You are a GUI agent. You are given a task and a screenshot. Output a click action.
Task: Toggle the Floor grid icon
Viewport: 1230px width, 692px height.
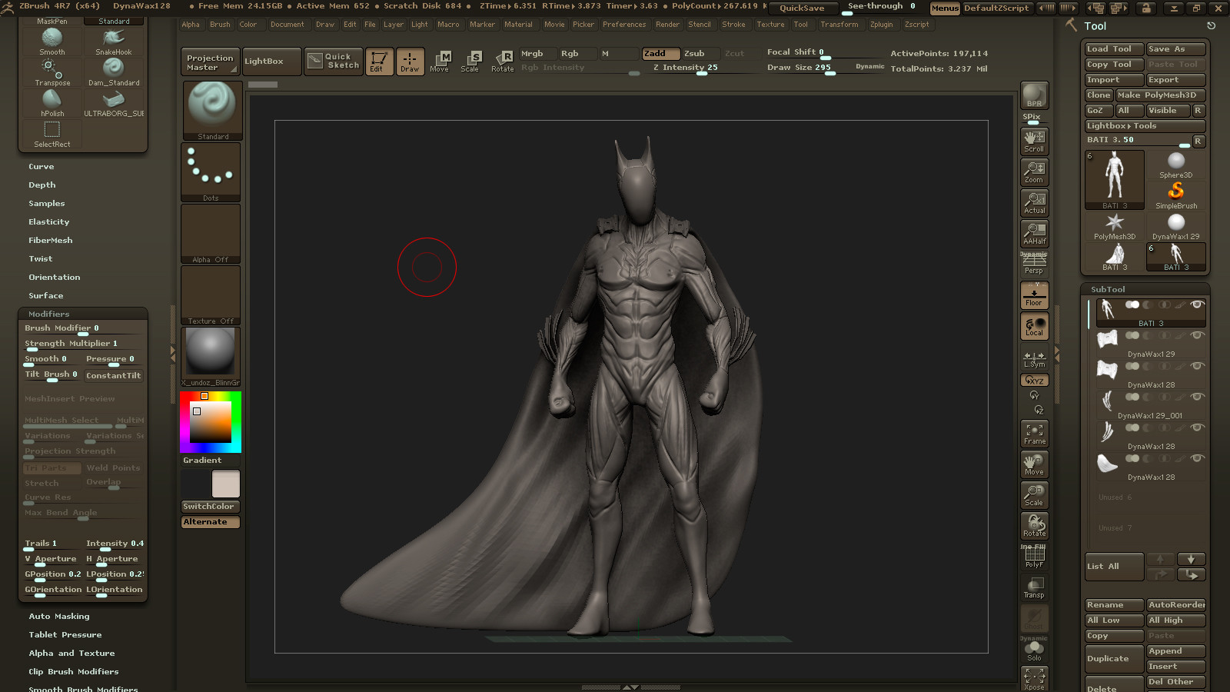coord(1034,295)
